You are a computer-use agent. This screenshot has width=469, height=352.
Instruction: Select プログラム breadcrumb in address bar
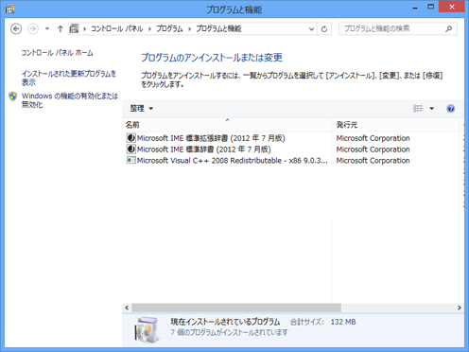(169, 29)
